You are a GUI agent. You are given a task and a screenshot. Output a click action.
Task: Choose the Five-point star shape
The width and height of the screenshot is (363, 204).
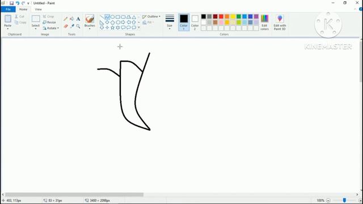coord(112,28)
